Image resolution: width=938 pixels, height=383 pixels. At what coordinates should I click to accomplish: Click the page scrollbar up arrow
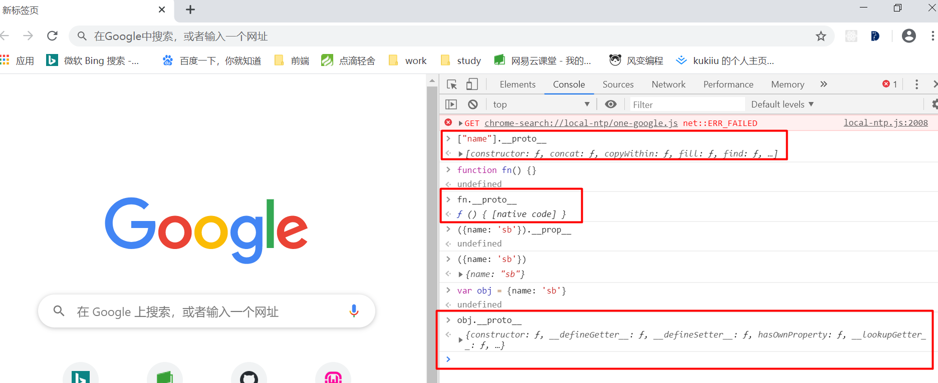(x=432, y=80)
